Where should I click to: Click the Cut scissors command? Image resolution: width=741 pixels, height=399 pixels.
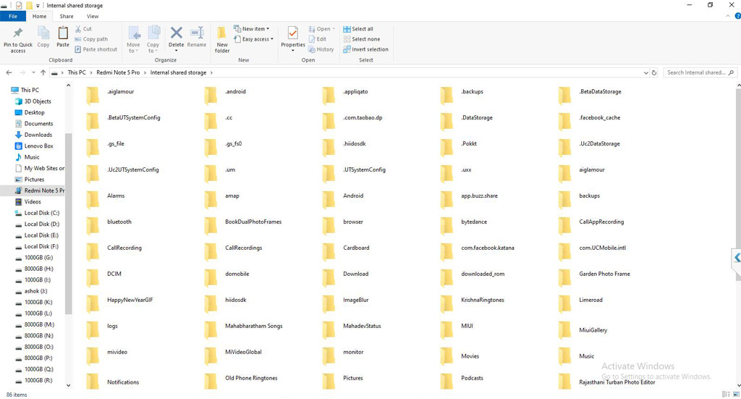(x=83, y=29)
